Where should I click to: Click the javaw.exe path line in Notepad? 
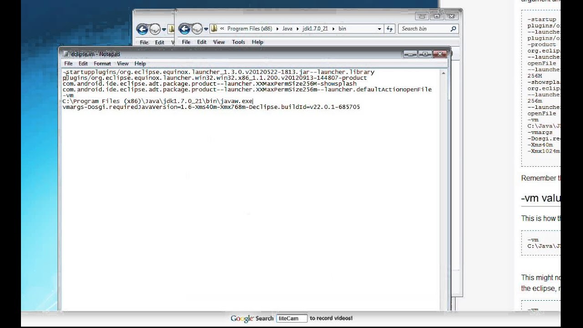[x=158, y=101]
